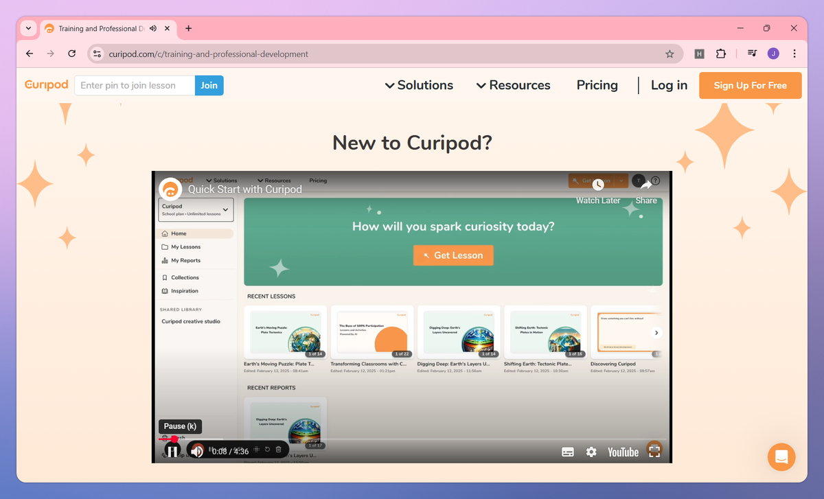
Task: Click Curipod creative studio in shared library
Action: click(191, 321)
